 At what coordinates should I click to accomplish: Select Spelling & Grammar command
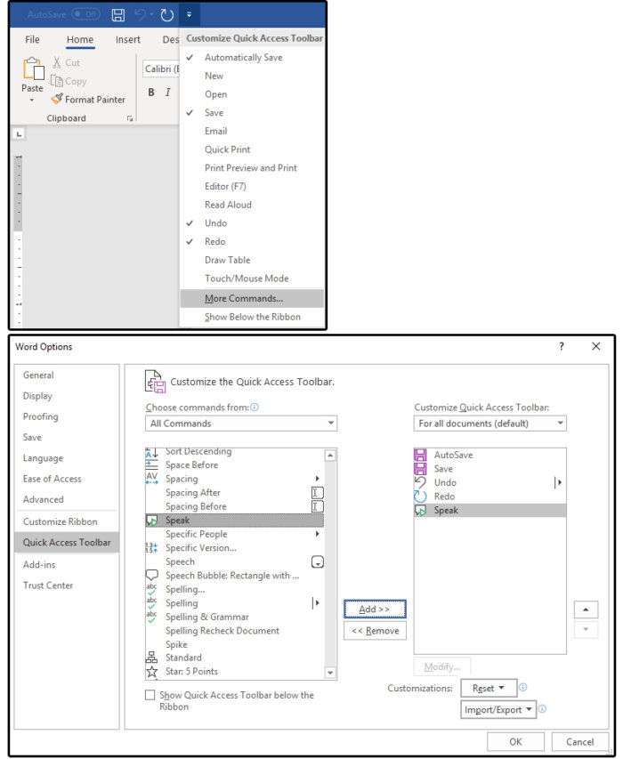coord(234,617)
